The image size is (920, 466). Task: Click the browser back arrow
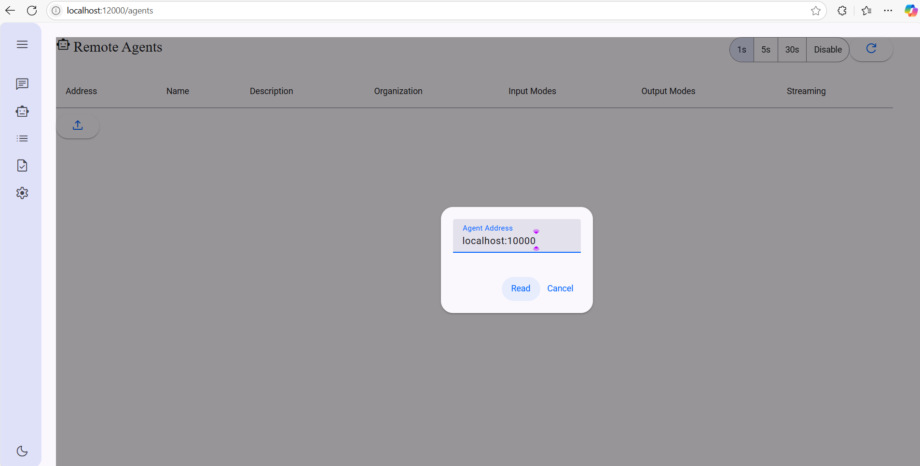[x=10, y=11]
